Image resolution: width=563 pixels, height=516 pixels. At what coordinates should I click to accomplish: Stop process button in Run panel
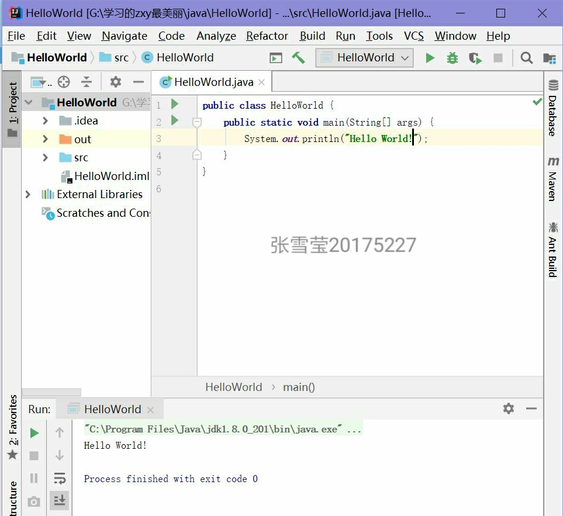pyautogui.click(x=34, y=456)
